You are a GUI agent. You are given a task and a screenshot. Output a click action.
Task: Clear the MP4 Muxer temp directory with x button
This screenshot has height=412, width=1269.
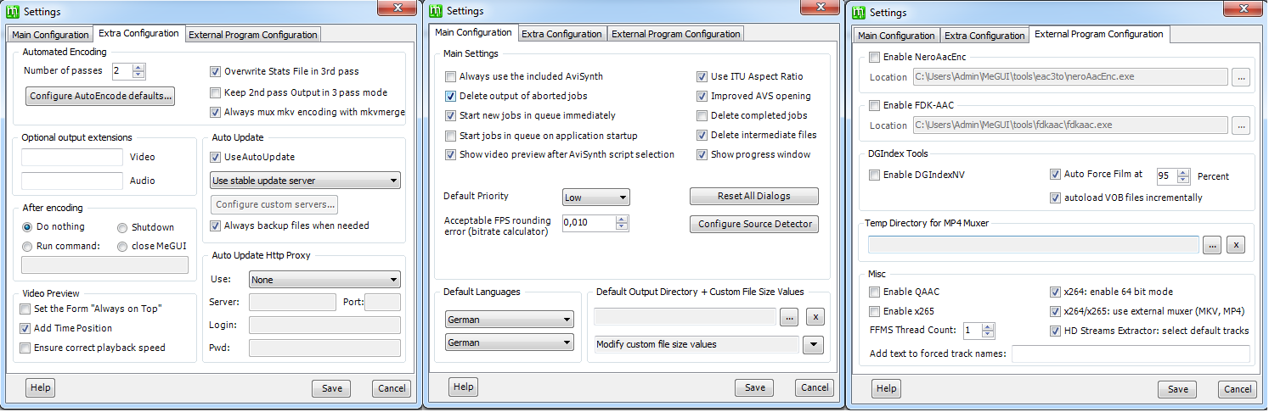point(1237,245)
